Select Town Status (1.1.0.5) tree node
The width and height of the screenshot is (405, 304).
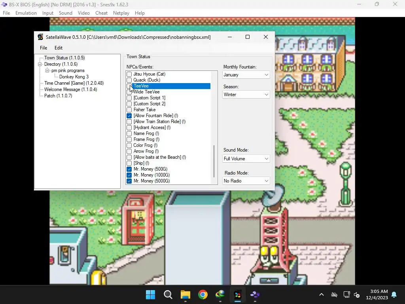pos(64,58)
